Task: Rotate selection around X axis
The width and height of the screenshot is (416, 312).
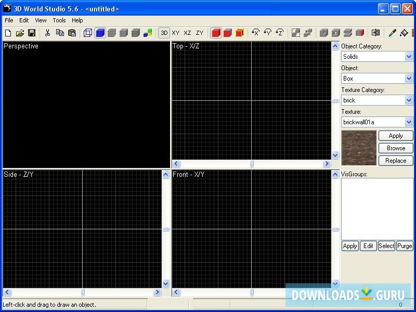Action: click(x=256, y=33)
